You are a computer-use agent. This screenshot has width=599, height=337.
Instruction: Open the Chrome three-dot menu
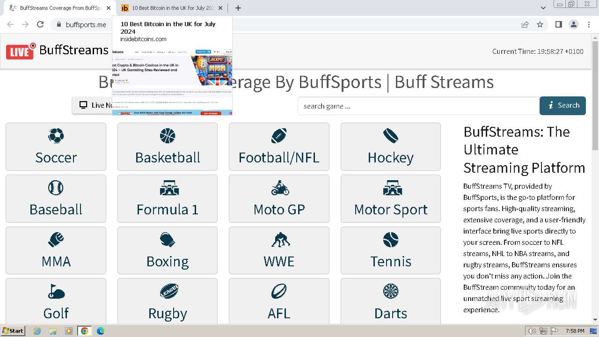point(589,24)
